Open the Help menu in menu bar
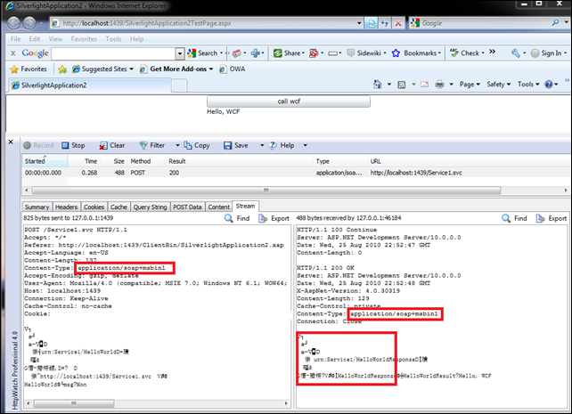 click(137, 39)
